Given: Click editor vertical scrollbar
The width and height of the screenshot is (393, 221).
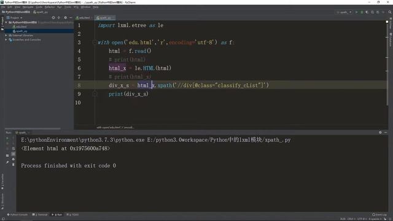Looking at the screenshot, I should [387, 65].
